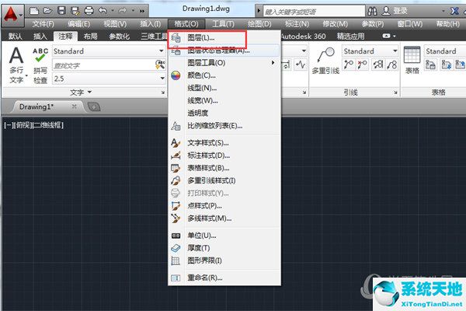Select the 多重引线 multileader tool
466x311 pixels.
[325, 61]
